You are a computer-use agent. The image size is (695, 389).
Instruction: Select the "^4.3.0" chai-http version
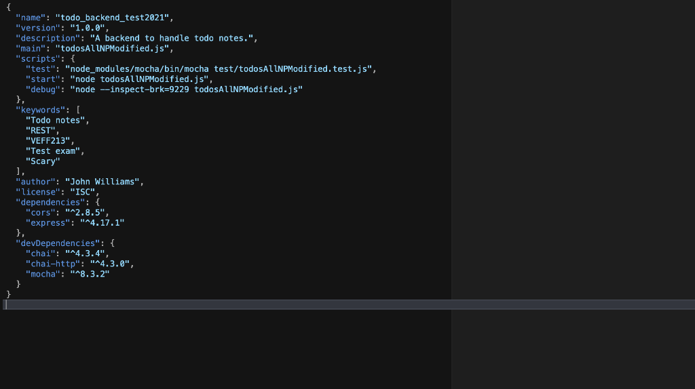pyautogui.click(x=110, y=264)
